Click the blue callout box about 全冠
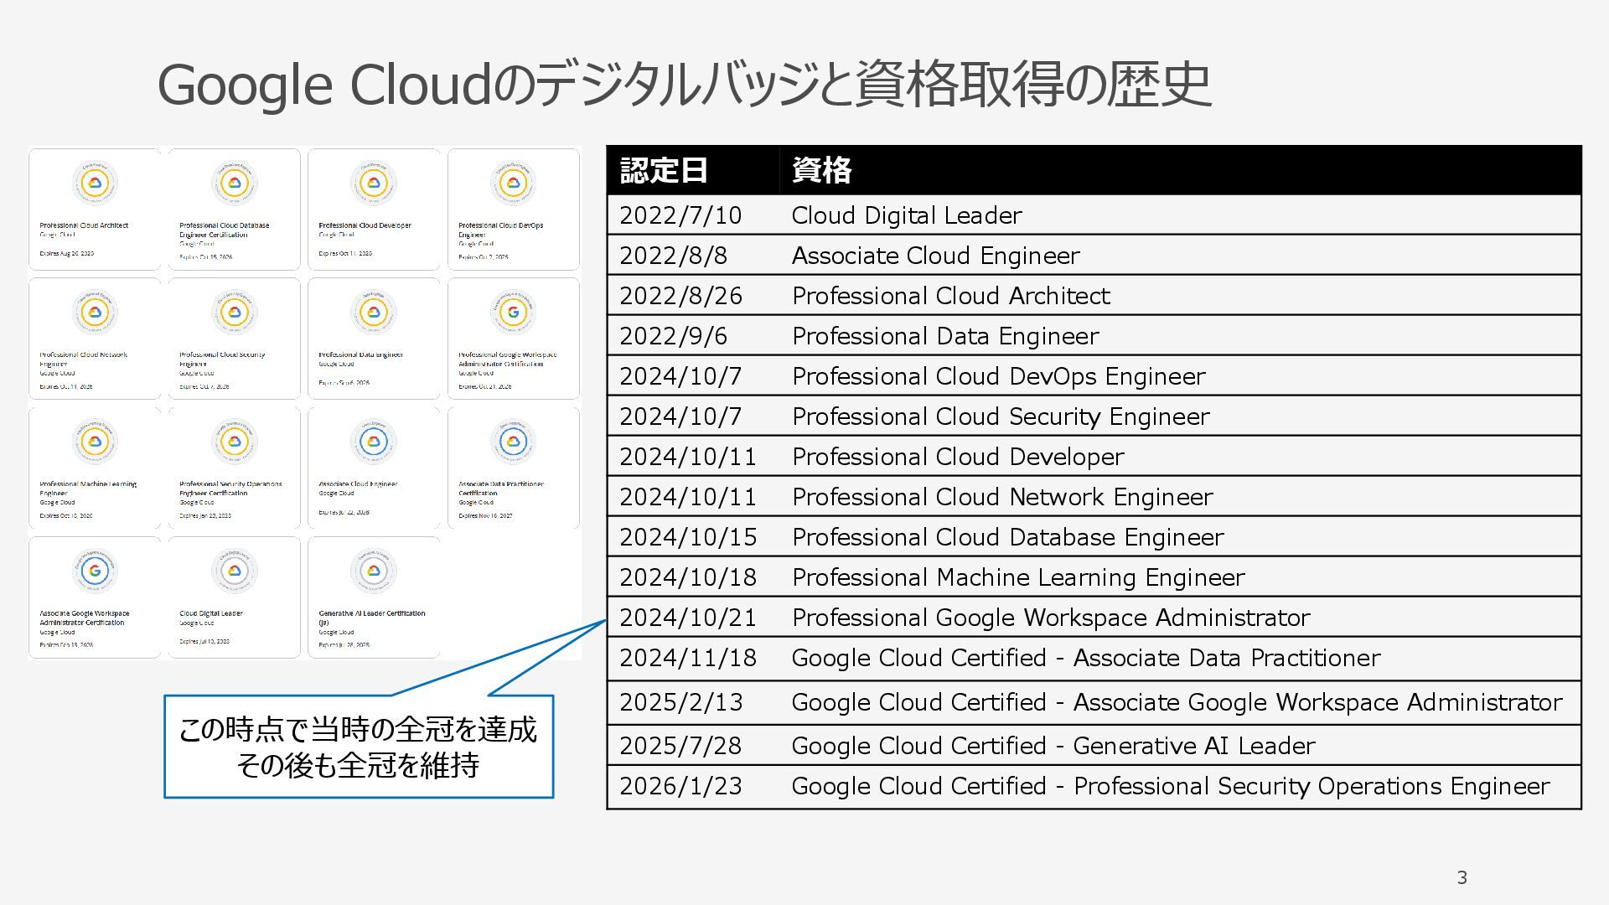Image resolution: width=1609 pixels, height=905 pixels. pos(358,747)
